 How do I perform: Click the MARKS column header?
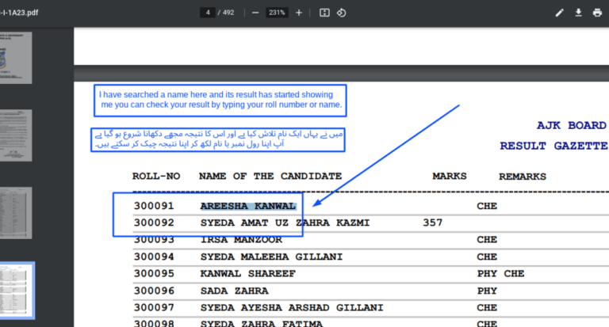pos(450,177)
